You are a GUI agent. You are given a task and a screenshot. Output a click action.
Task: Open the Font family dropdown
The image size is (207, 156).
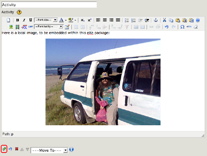pyautogui.click(x=48, y=27)
